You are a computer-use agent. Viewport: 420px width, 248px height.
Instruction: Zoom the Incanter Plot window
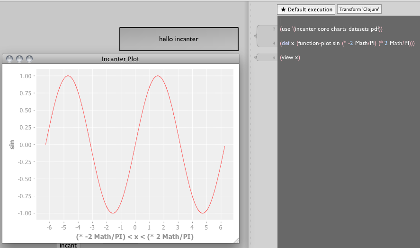(x=29, y=59)
